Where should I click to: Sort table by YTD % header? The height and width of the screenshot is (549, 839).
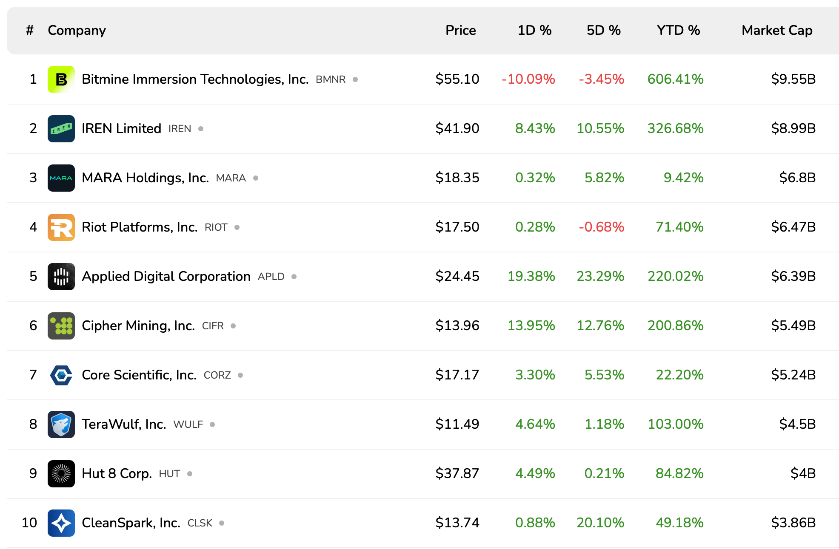[x=678, y=31]
